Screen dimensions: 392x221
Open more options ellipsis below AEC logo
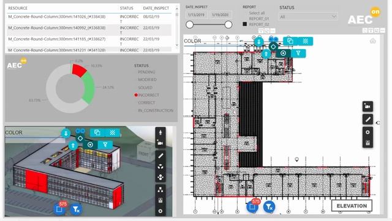click(x=382, y=30)
